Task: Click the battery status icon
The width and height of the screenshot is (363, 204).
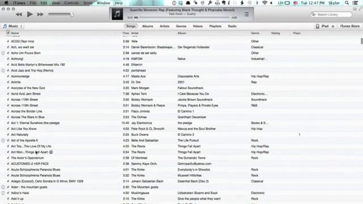Action: (x=287, y=3)
